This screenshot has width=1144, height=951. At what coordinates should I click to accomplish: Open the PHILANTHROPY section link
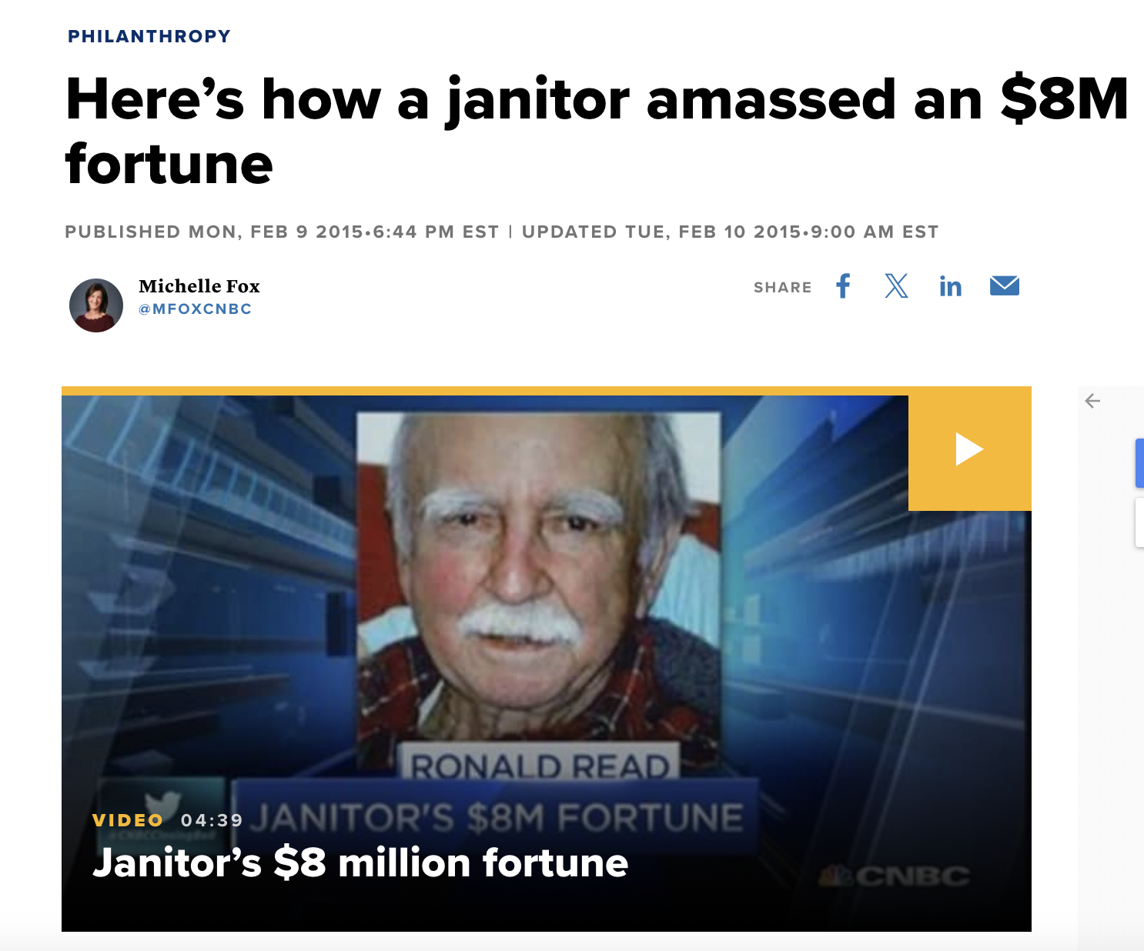click(149, 36)
